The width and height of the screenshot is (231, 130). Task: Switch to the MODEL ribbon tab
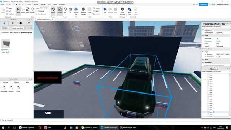pos(36,5)
